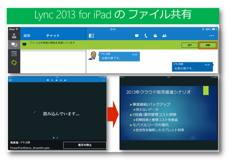This screenshot has width=234, height=166.
Task: Select the chats bubble icon in the sidebar
Action: 14,45
